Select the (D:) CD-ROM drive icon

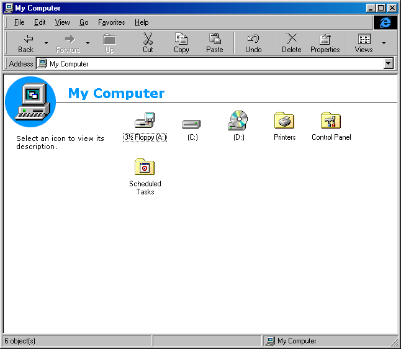pyautogui.click(x=238, y=120)
